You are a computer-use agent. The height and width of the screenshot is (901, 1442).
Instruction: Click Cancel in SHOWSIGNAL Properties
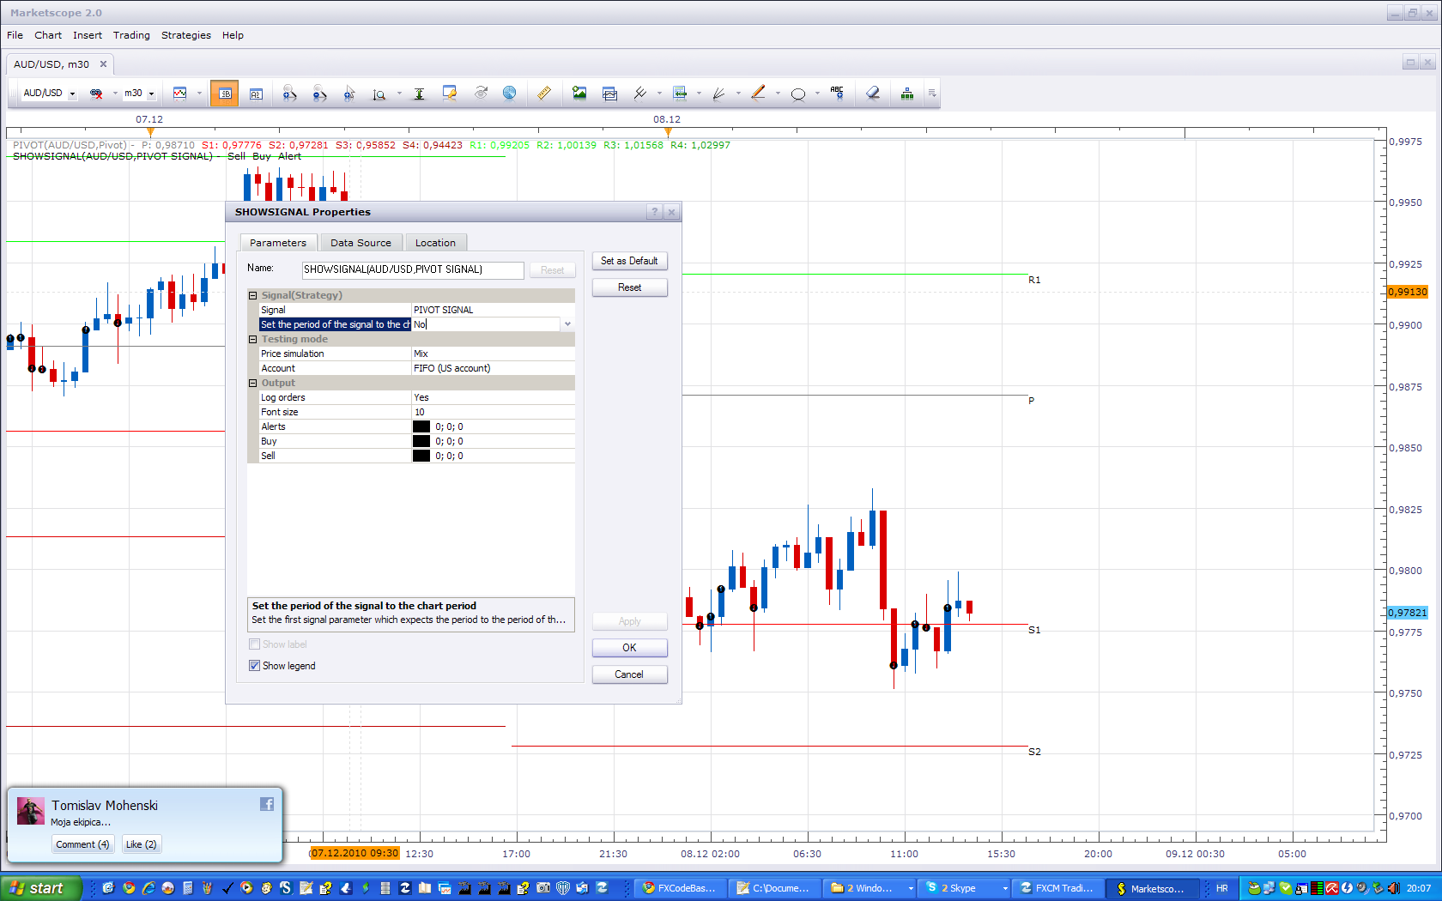(x=629, y=674)
